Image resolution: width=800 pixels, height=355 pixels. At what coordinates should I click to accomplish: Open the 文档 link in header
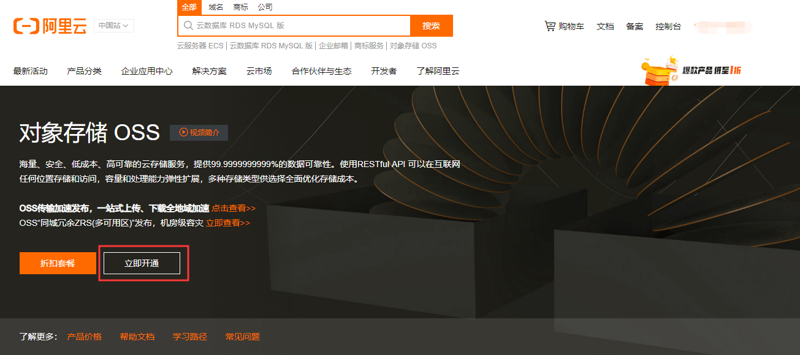605,26
